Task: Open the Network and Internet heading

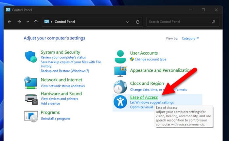Action: tap(62, 80)
